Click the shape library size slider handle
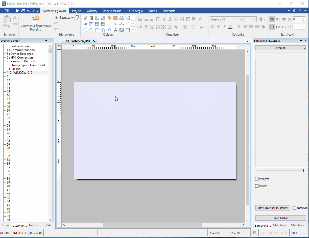The width and height of the screenshot is (309, 238). pos(303,171)
